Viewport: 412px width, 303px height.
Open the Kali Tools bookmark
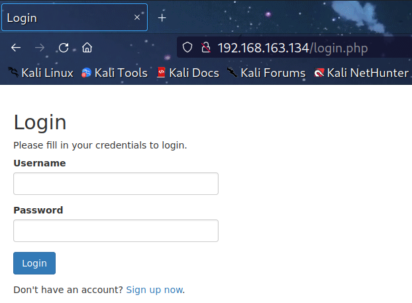pos(114,73)
